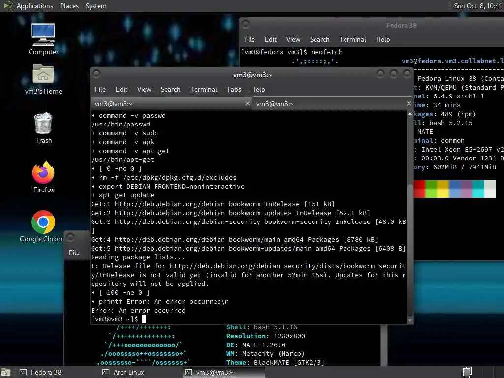504x378 pixels.
Task: Close the vm3@vm3 terminal window
Action: [407, 74]
